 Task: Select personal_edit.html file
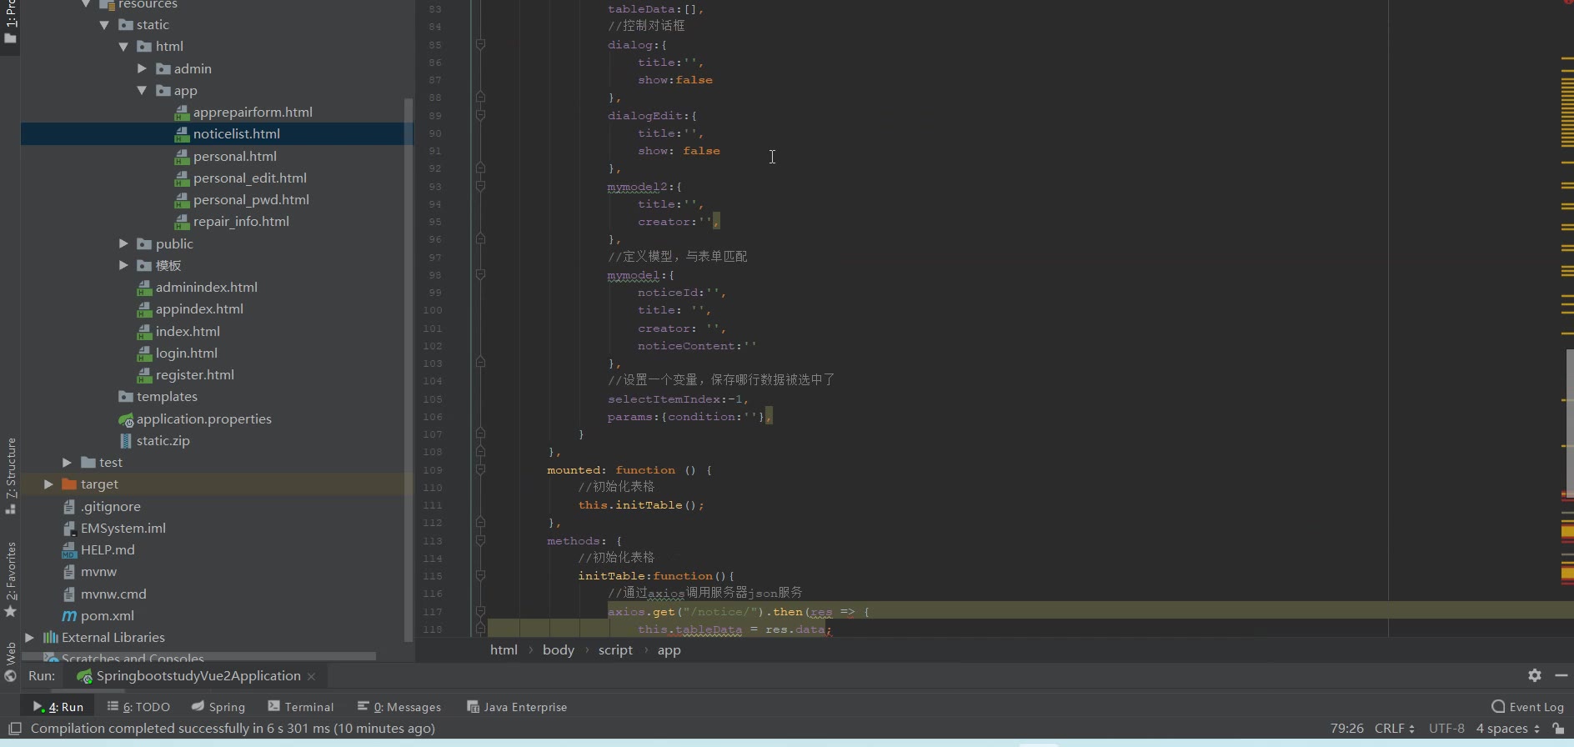coord(249,178)
